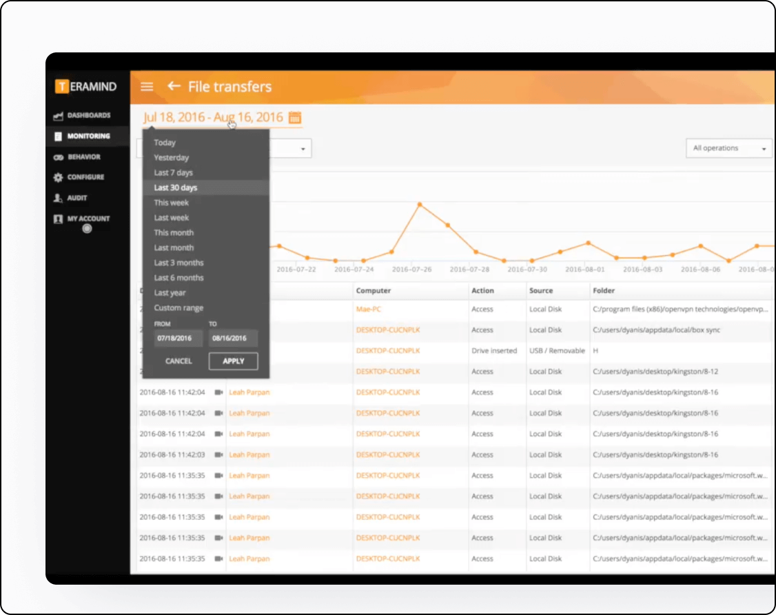Open the Custom range option
The height and width of the screenshot is (615, 776).
(178, 307)
